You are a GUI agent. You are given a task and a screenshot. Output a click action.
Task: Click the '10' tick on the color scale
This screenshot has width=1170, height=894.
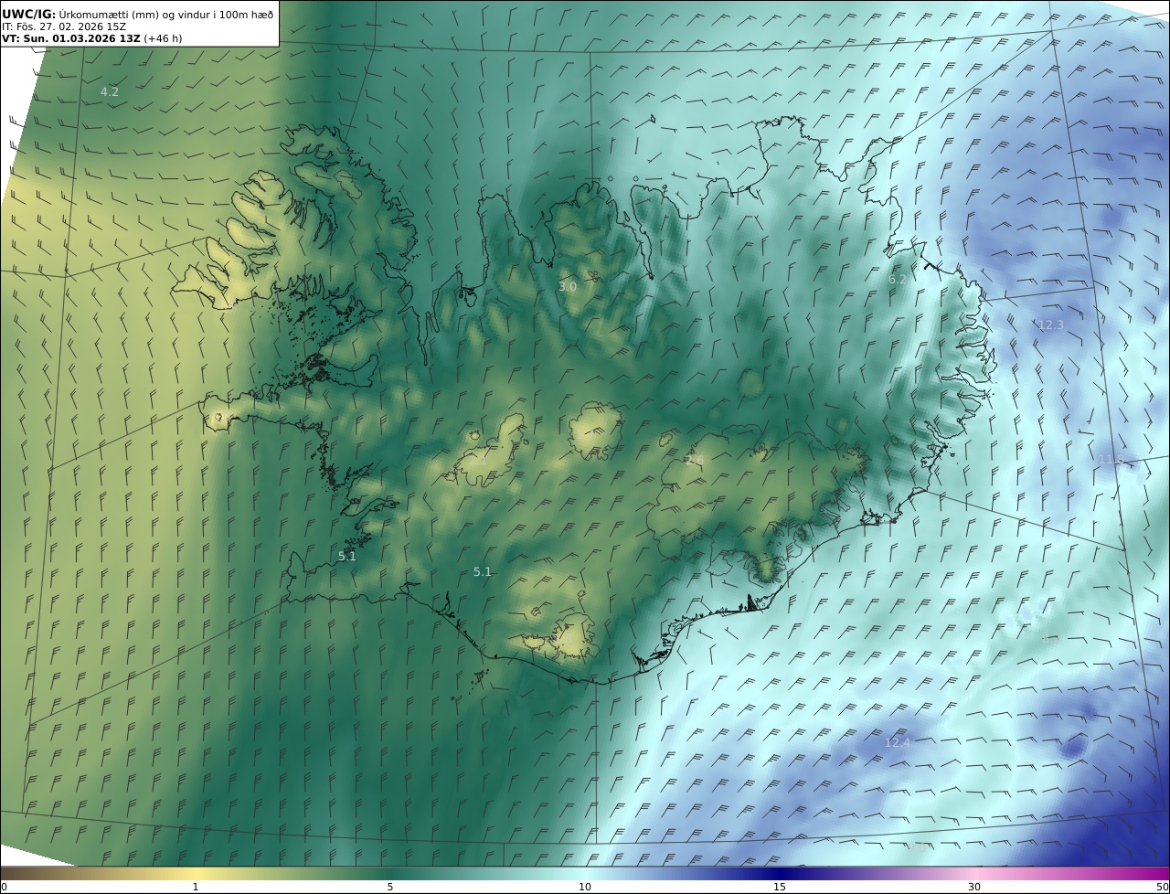tap(585, 887)
